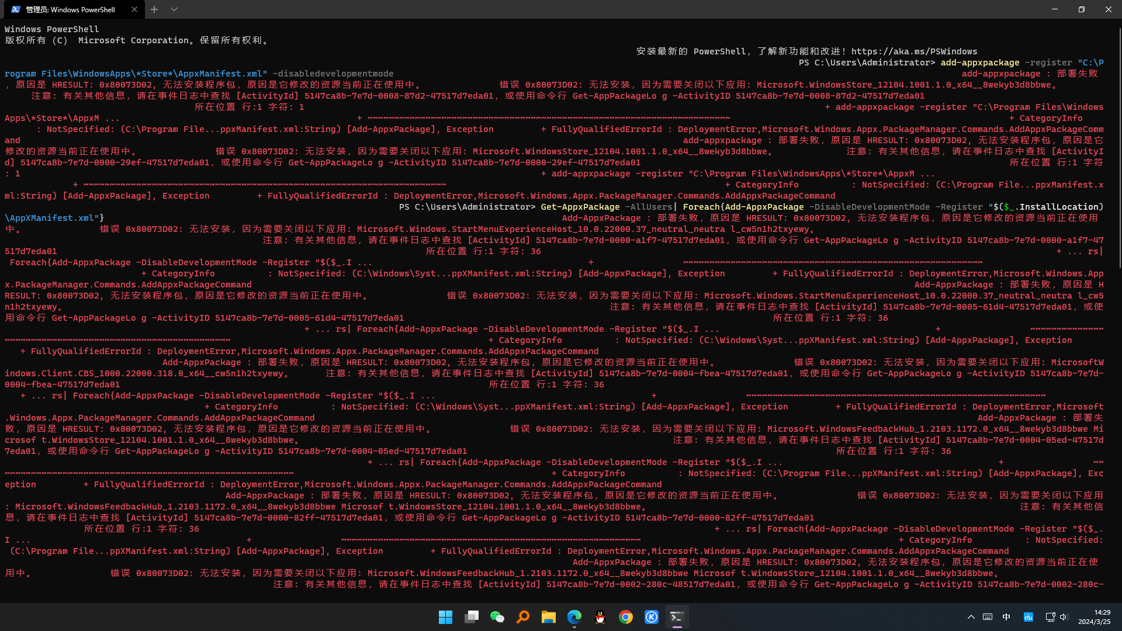Toggle the Chinese input mode indicator
This screenshot has width=1122, height=631.
[x=1006, y=617]
